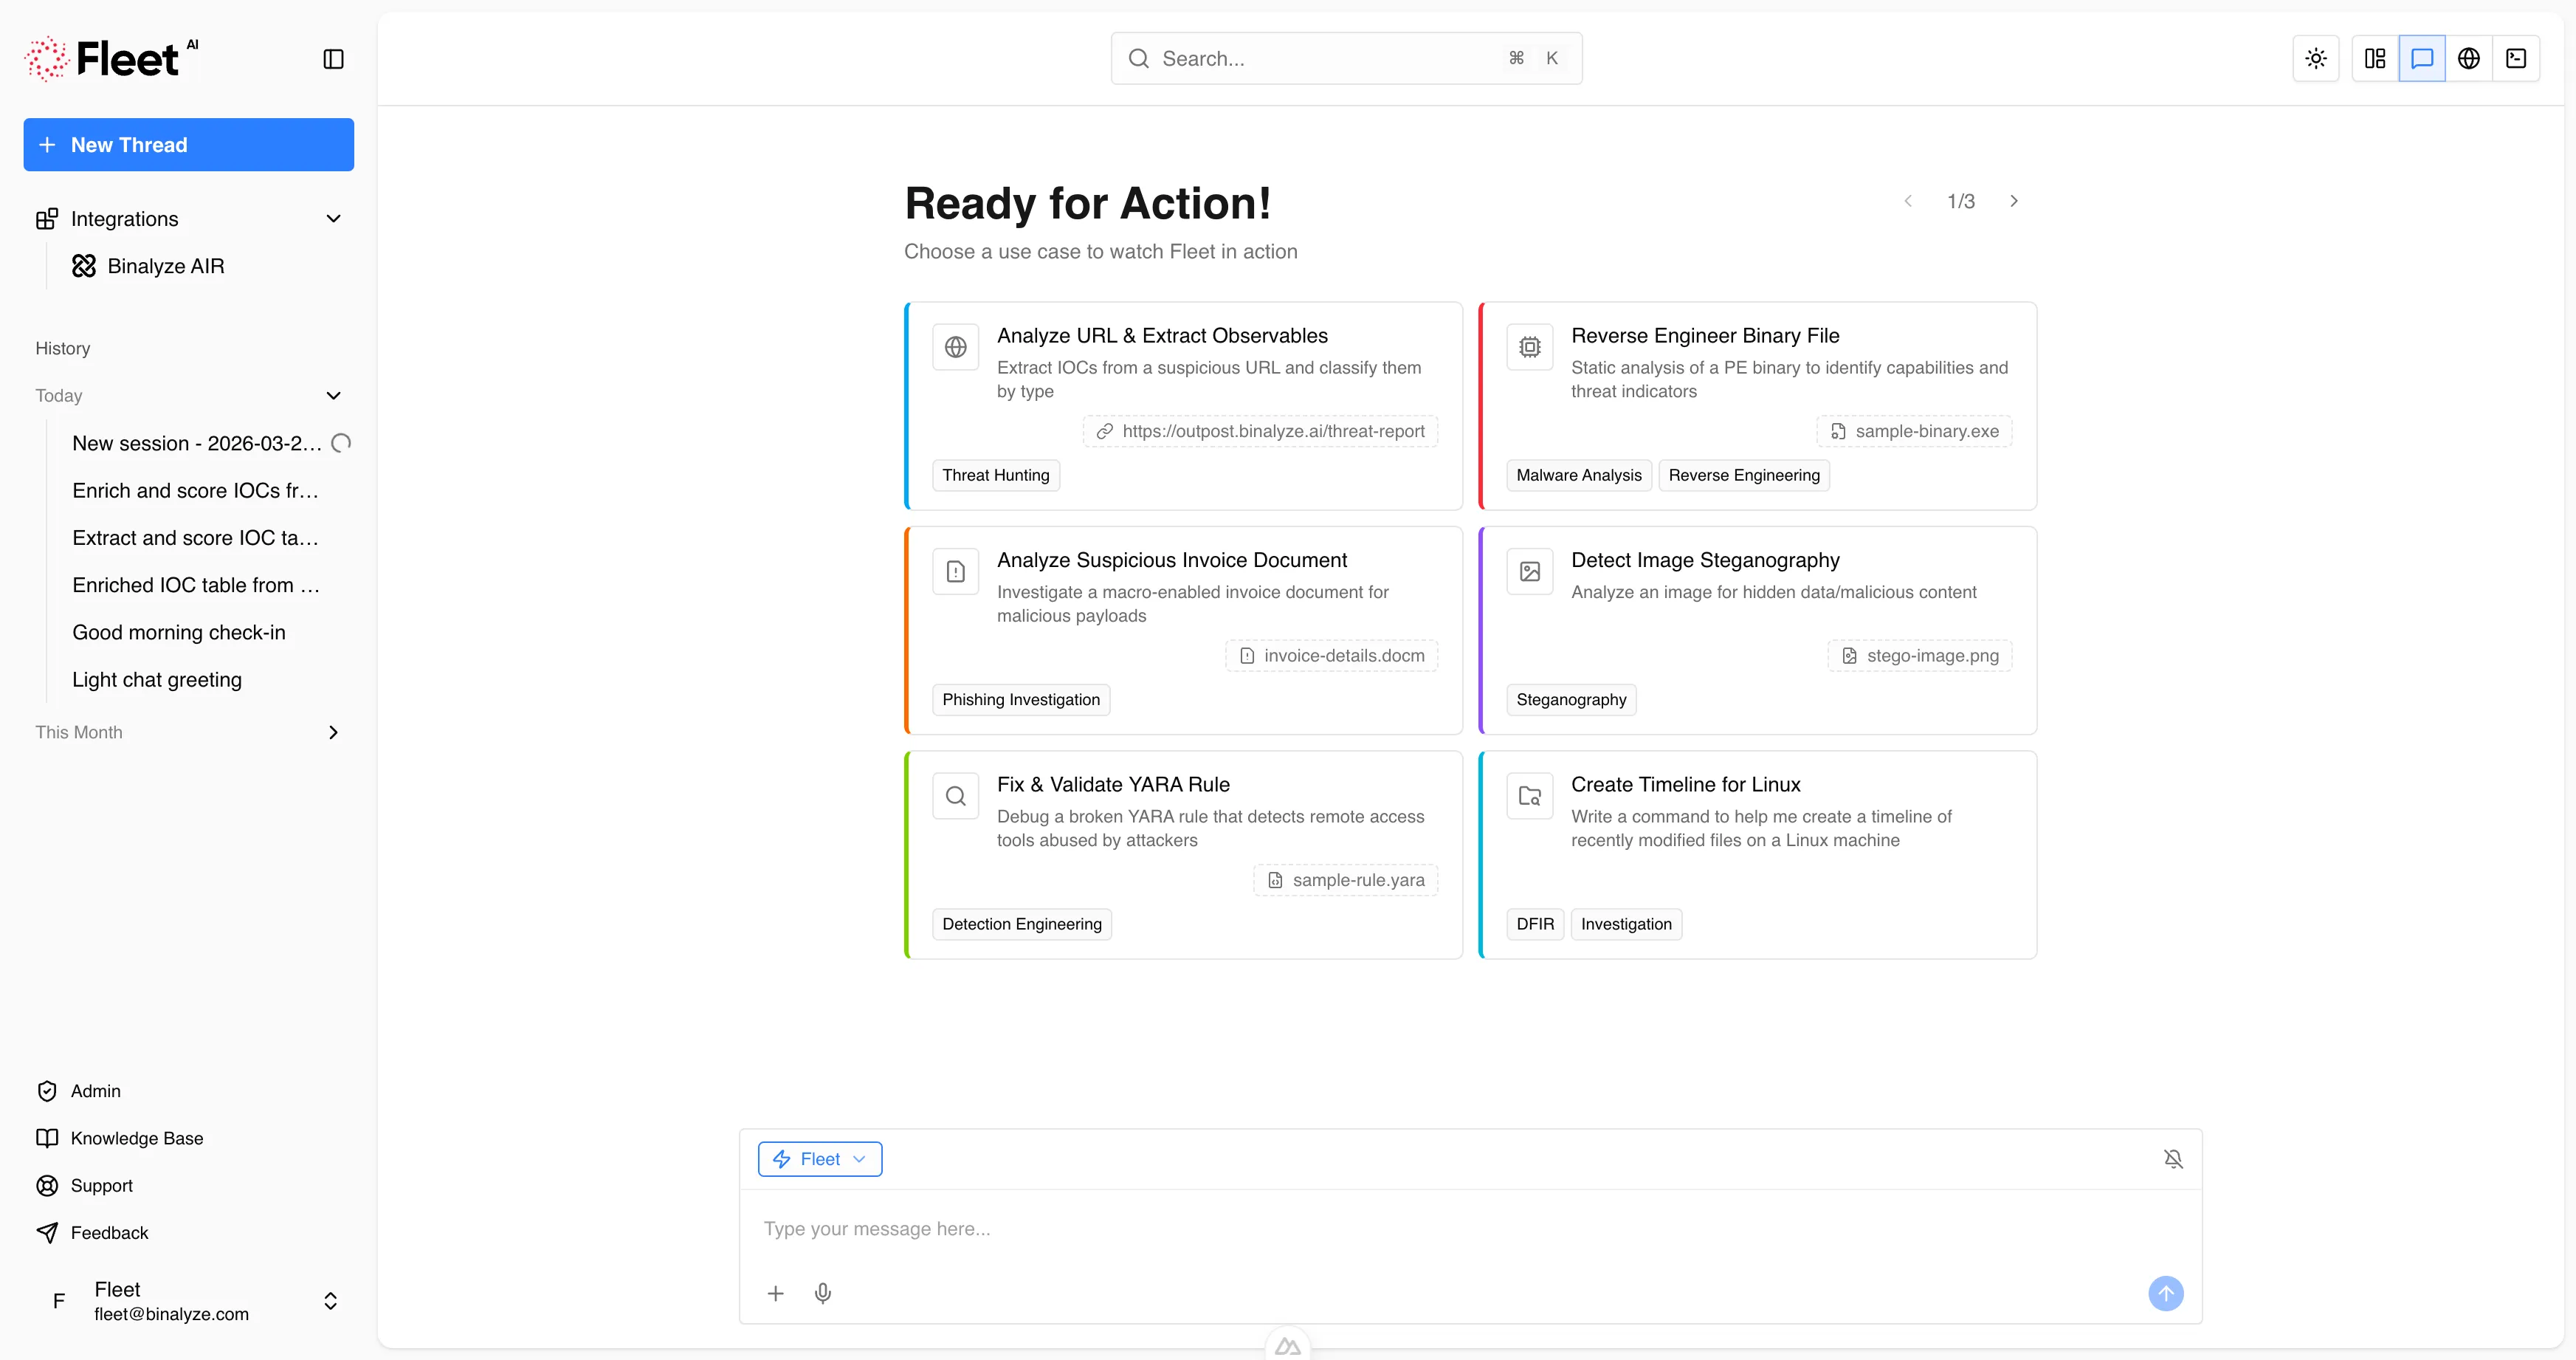This screenshot has height=1360, width=2576.
Task: Open the Admin menu item
Action: [x=95, y=1091]
